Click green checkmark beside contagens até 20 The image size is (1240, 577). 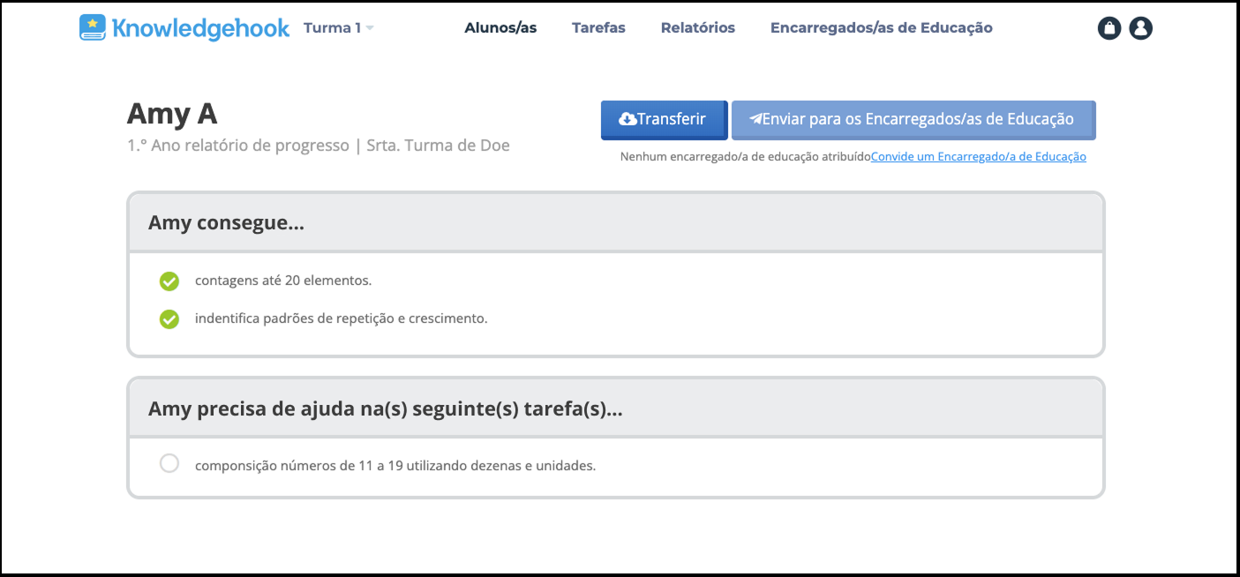pos(169,281)
